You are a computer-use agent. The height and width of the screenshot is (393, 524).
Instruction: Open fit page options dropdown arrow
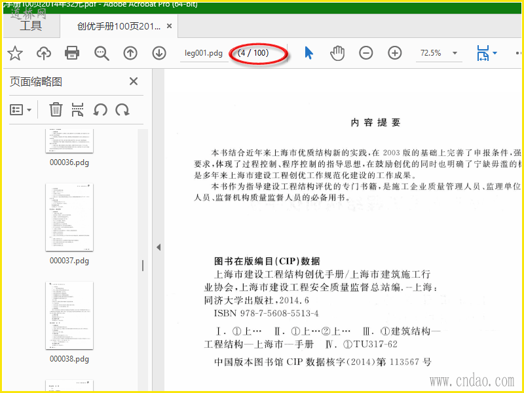pyautogui.click(x=495, y=53)
